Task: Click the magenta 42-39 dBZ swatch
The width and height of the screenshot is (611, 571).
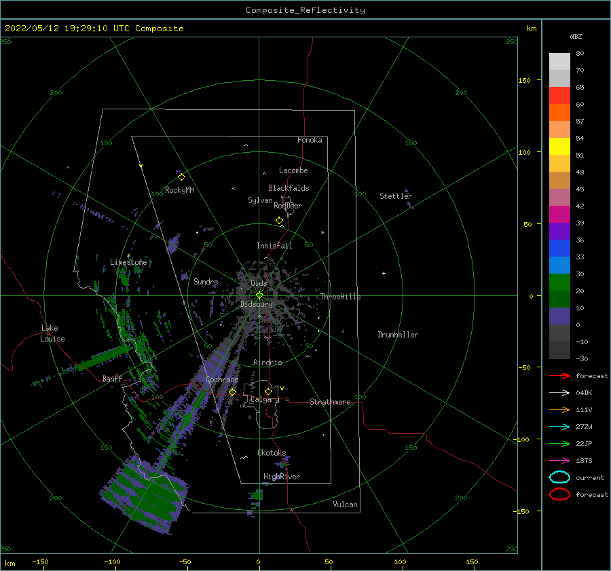Action: pos(559,215)
